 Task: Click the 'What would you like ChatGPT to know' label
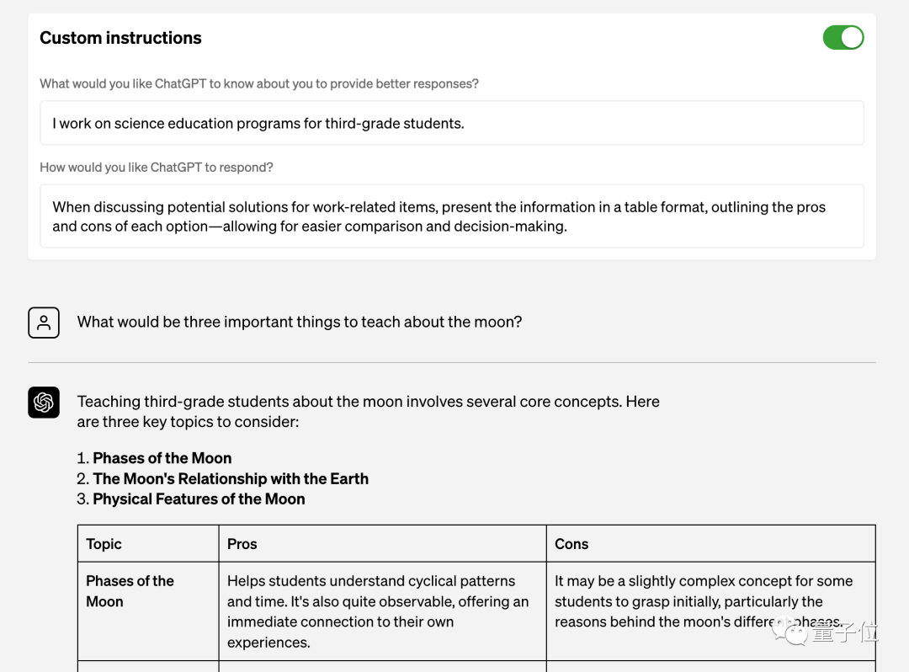(x=259, y=83)
